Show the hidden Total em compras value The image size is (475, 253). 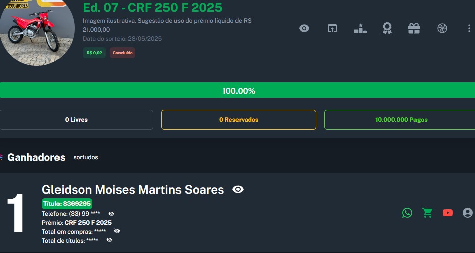click(117, 231)
